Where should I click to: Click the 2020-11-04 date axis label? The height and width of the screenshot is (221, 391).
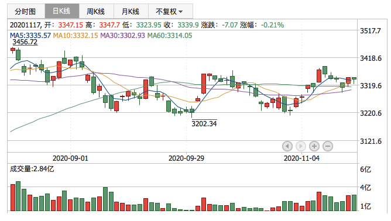(x=301, y=158)
